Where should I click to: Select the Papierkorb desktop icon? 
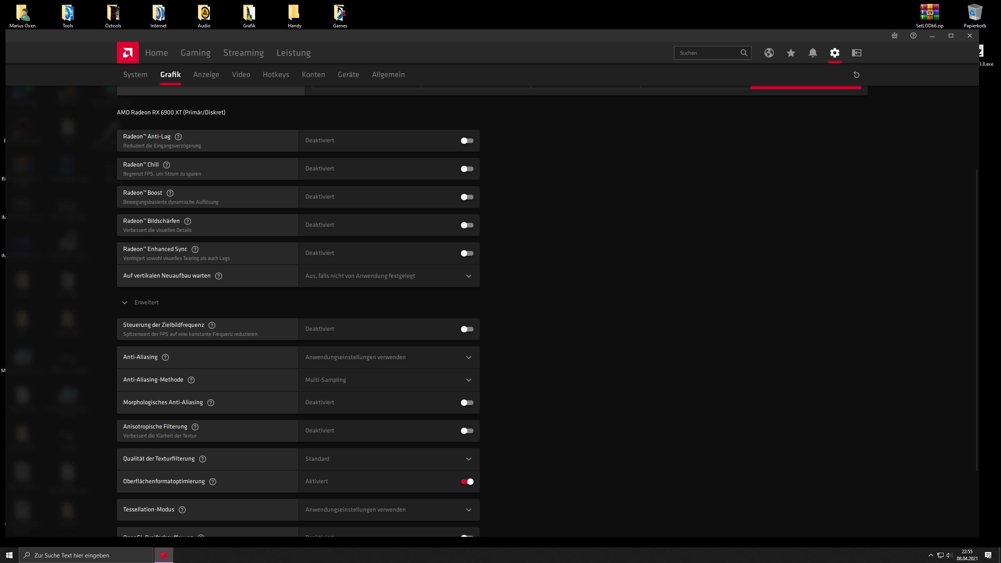975,16
